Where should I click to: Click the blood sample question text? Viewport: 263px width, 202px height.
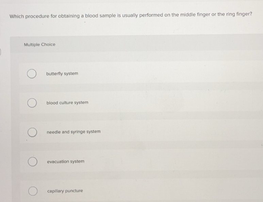tap(131, 15)
